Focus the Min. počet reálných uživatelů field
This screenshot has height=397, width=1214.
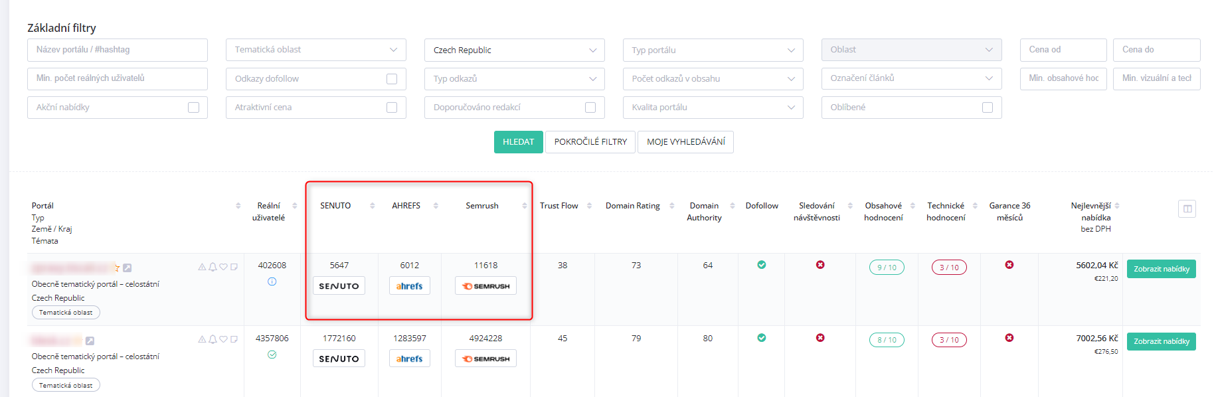pos(118,79)
